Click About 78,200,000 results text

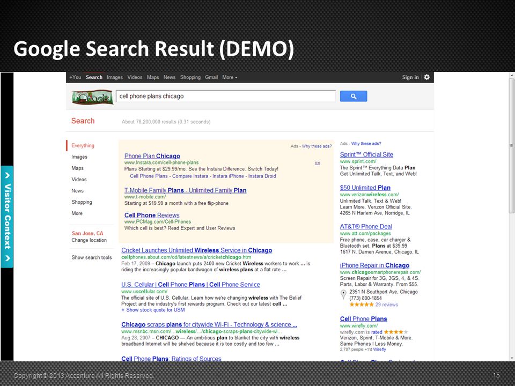click(x=166, y=122)
